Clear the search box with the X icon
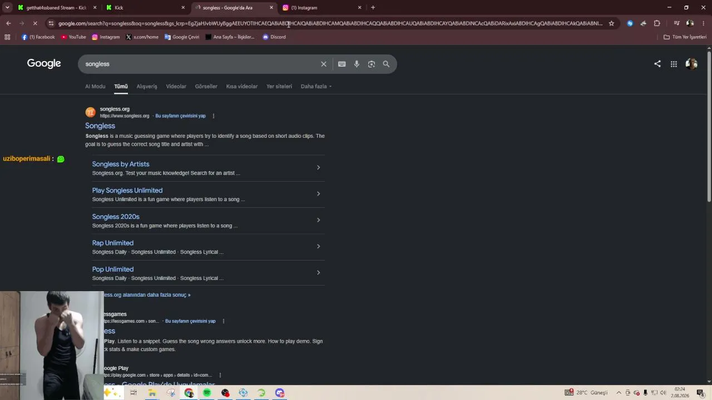Image resolution: width=712 pixels, height=400 pixels. (x=323, y=64)
